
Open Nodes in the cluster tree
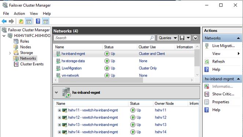[25, 47]
